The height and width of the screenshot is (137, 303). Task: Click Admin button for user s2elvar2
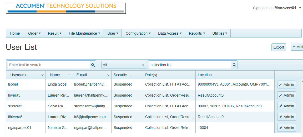[x=286, y=106]
